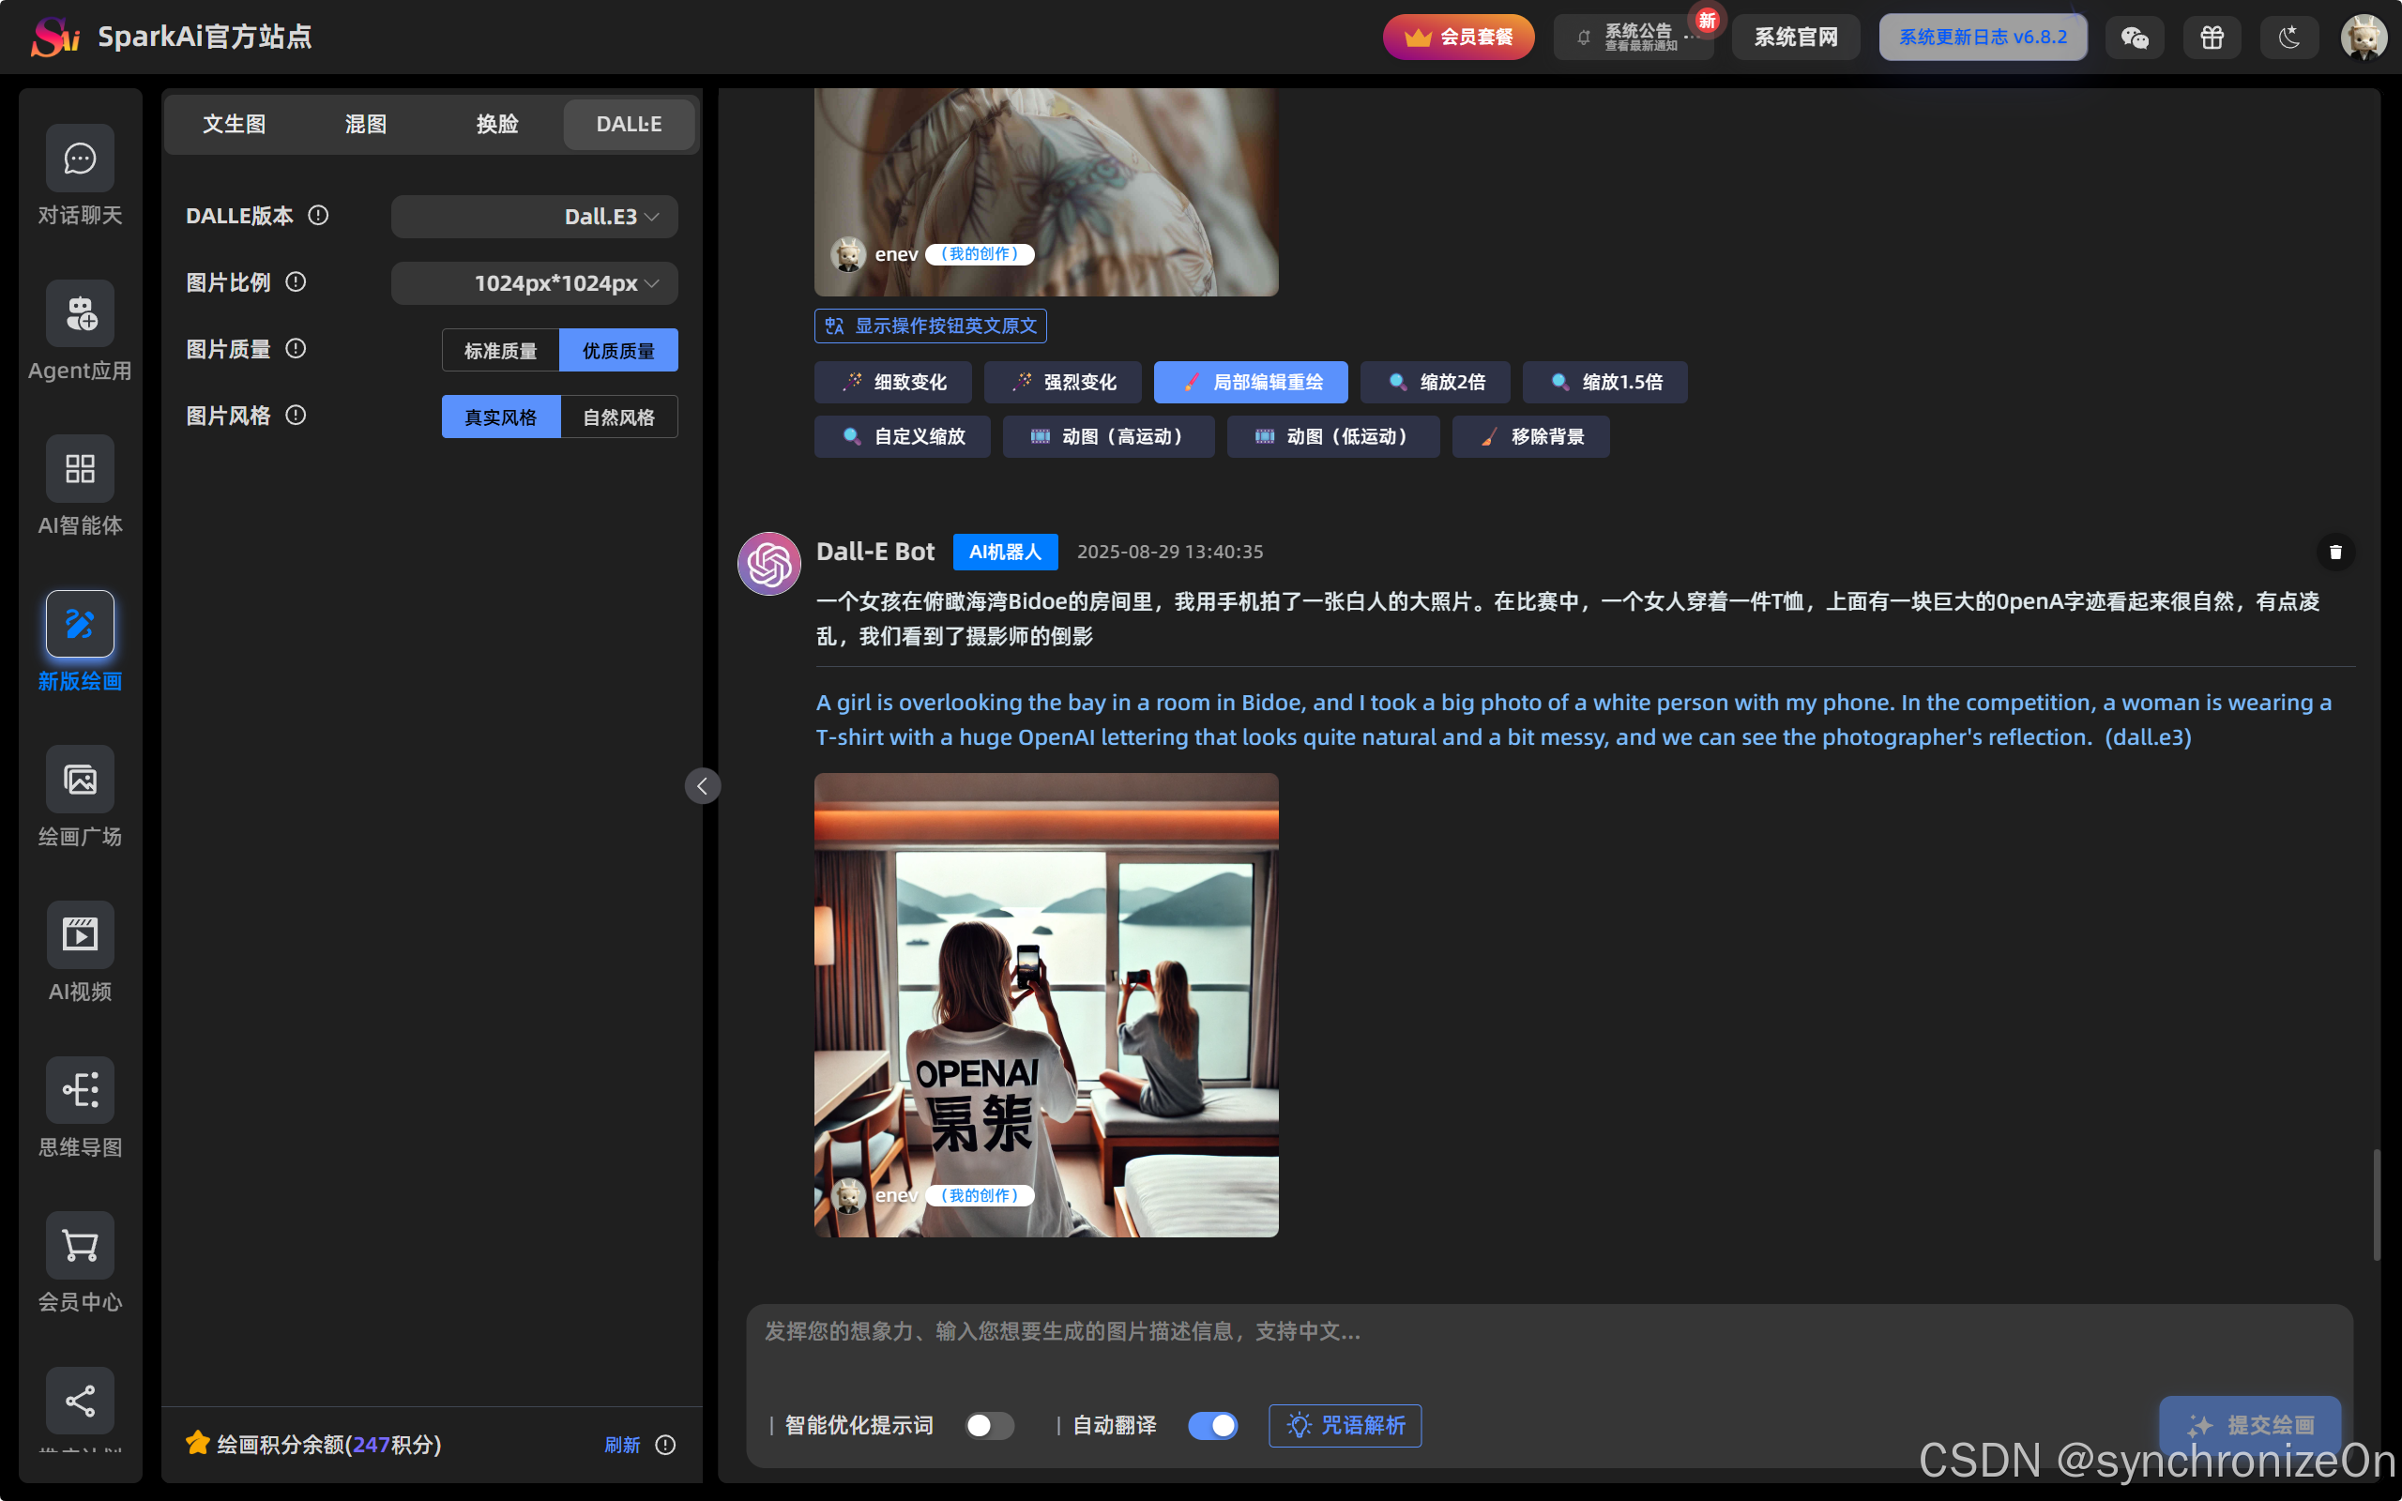This screenshot has height=1501, width=2402.
Task: Open the 思维导图 mind map icon
Action: pos(80,1090)
